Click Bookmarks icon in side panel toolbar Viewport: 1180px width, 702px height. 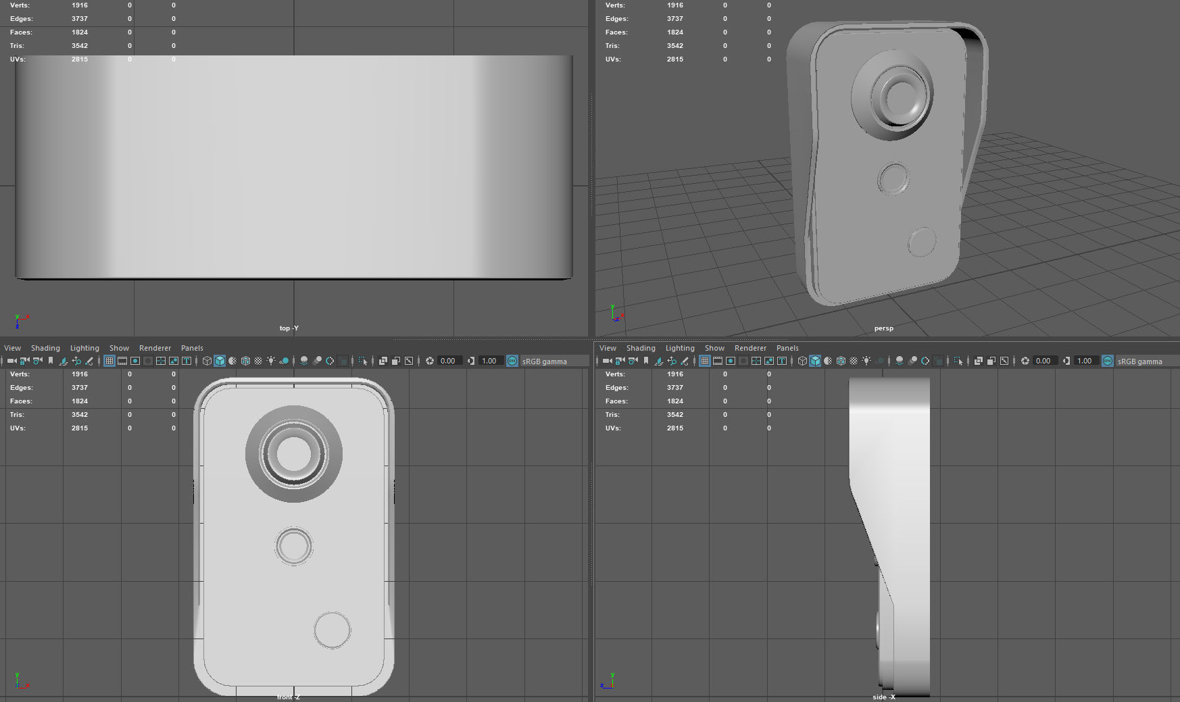click(646, 361)
